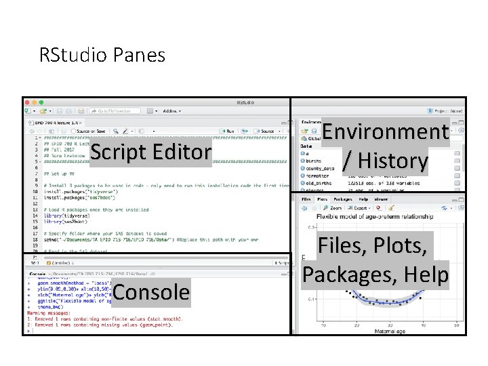Image resolution: width=488 pixels, height=366 pixels.
Task: Minimize the script editor pane
Action: click(x=283, y=123)
